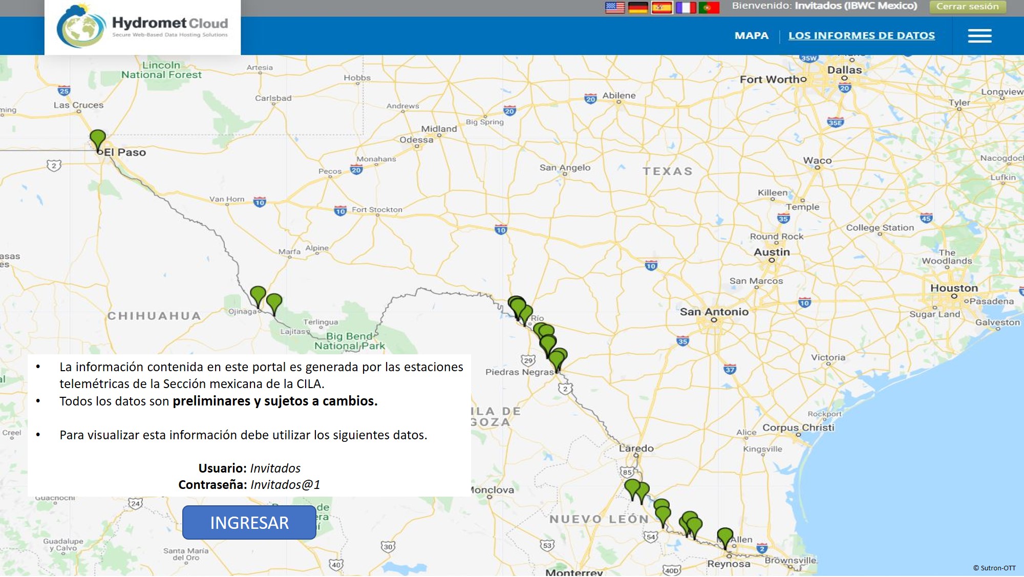Click the Hydromet Cloud logo
This screenshot has width=1024, height=577.
[x=143, y=27]
